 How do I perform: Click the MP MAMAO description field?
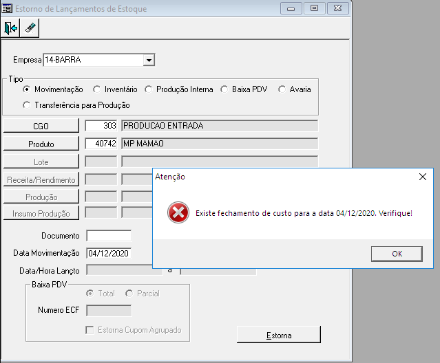pos(220,144)
